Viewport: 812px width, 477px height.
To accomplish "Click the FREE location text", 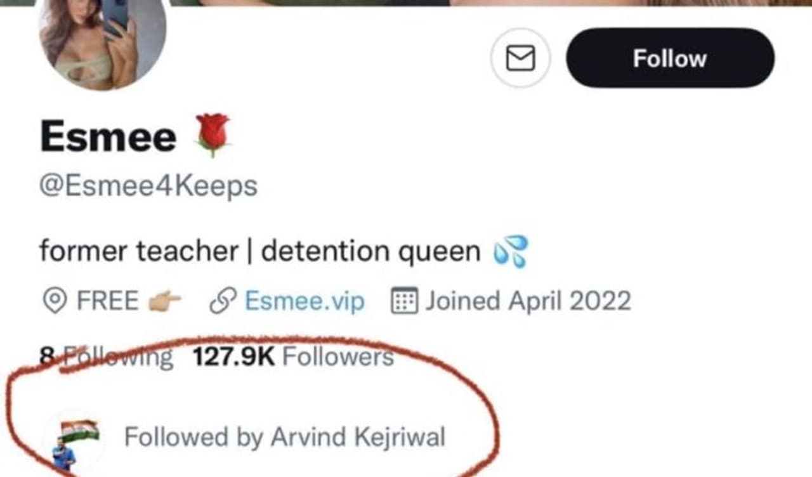I will click(x=107, y=301).
